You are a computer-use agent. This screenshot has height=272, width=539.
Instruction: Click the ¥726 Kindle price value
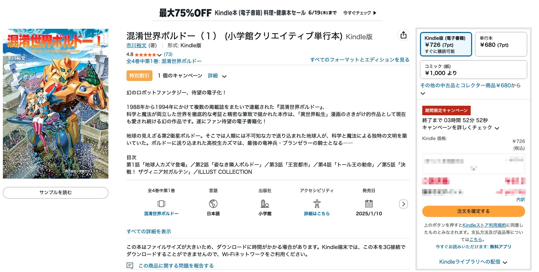tap(519, 141)
